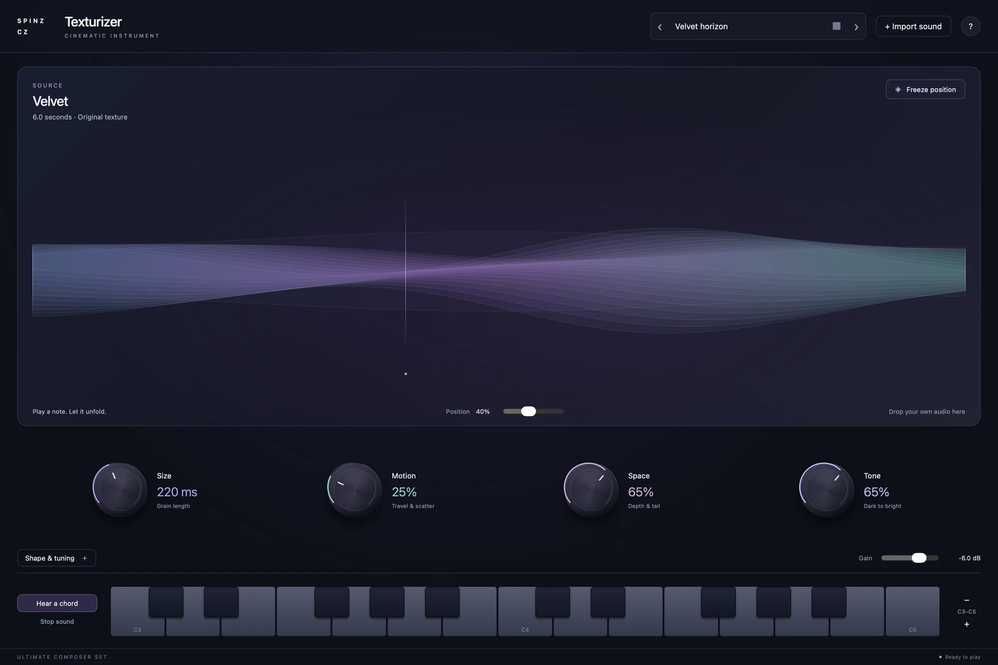Click the Texturizer title

[93, 22]
